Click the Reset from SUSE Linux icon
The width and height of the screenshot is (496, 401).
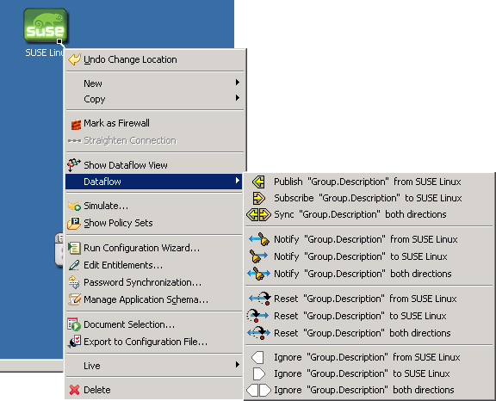[260, 299]
